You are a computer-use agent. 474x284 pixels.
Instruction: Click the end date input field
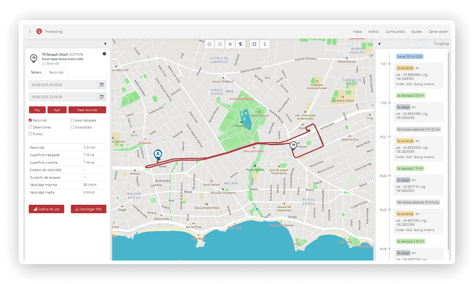tap(63, 97)
